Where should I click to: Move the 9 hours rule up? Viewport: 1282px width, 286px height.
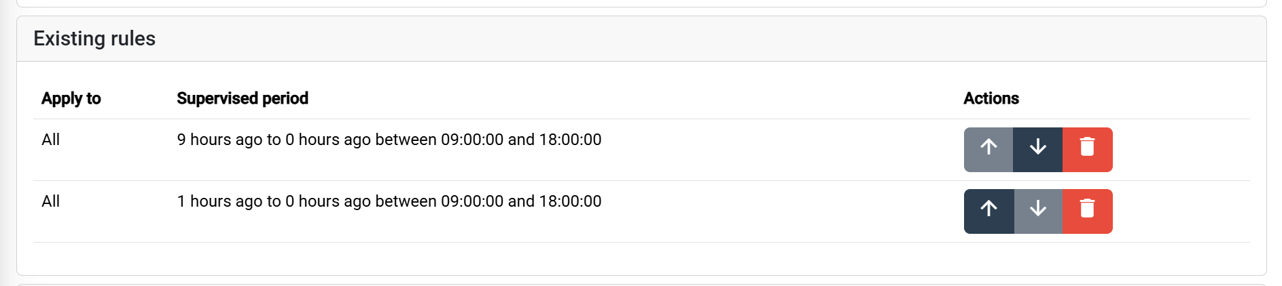[x=989, y=149]
